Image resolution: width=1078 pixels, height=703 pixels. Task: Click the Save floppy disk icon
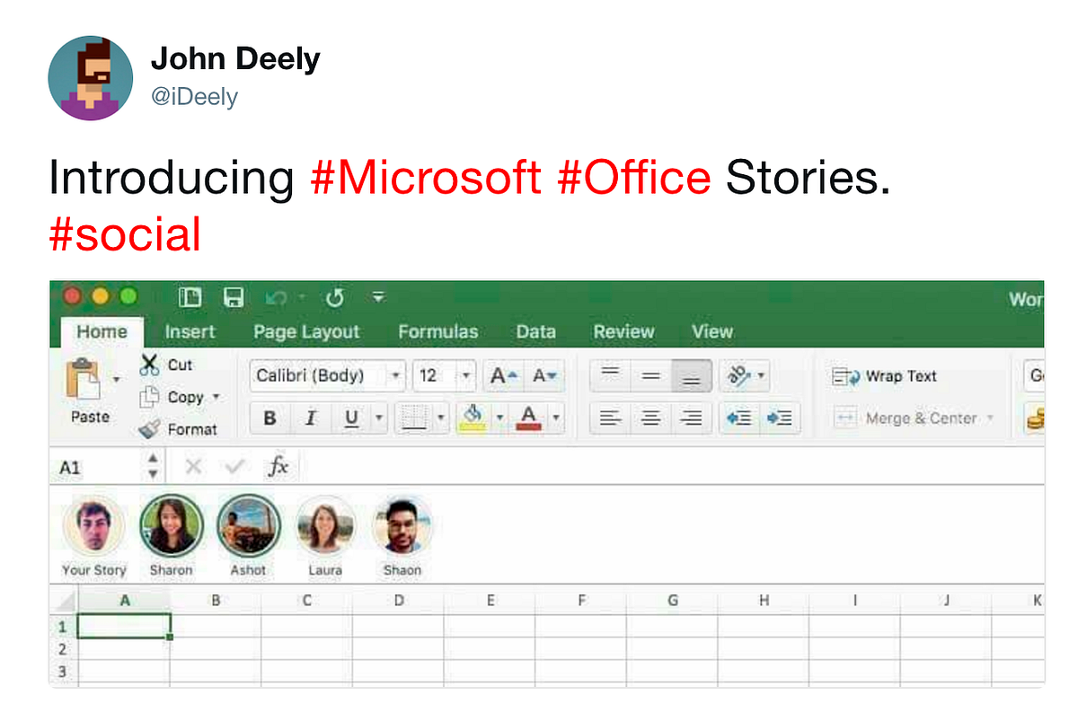234,297
